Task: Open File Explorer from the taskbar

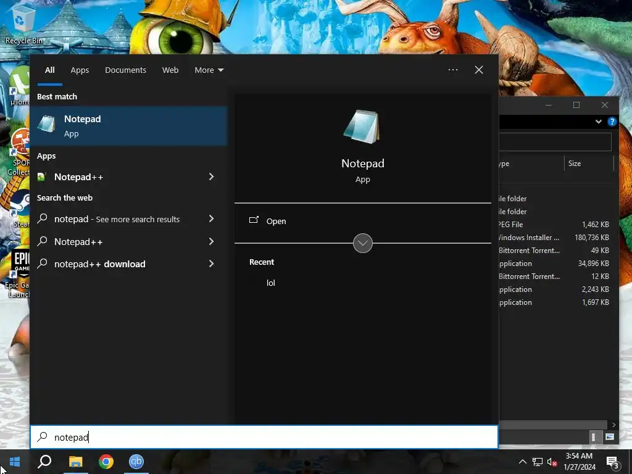Action: tap(75, 462)
